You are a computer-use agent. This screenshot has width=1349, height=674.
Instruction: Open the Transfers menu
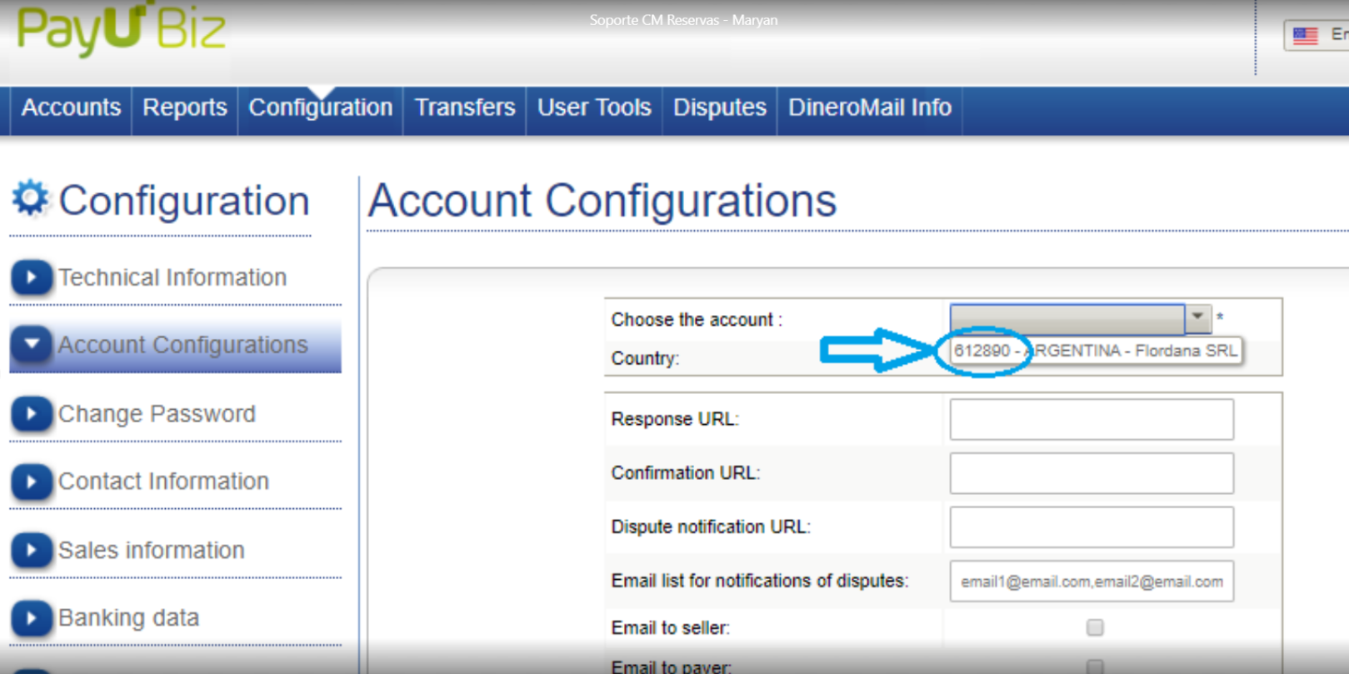click(x=465, y=107)
